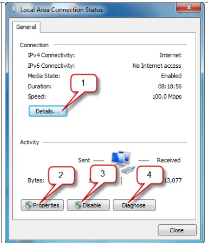Click the callout bubble numbered 4
The width and height of the screenshot is (208, 243).
point(150,175)
